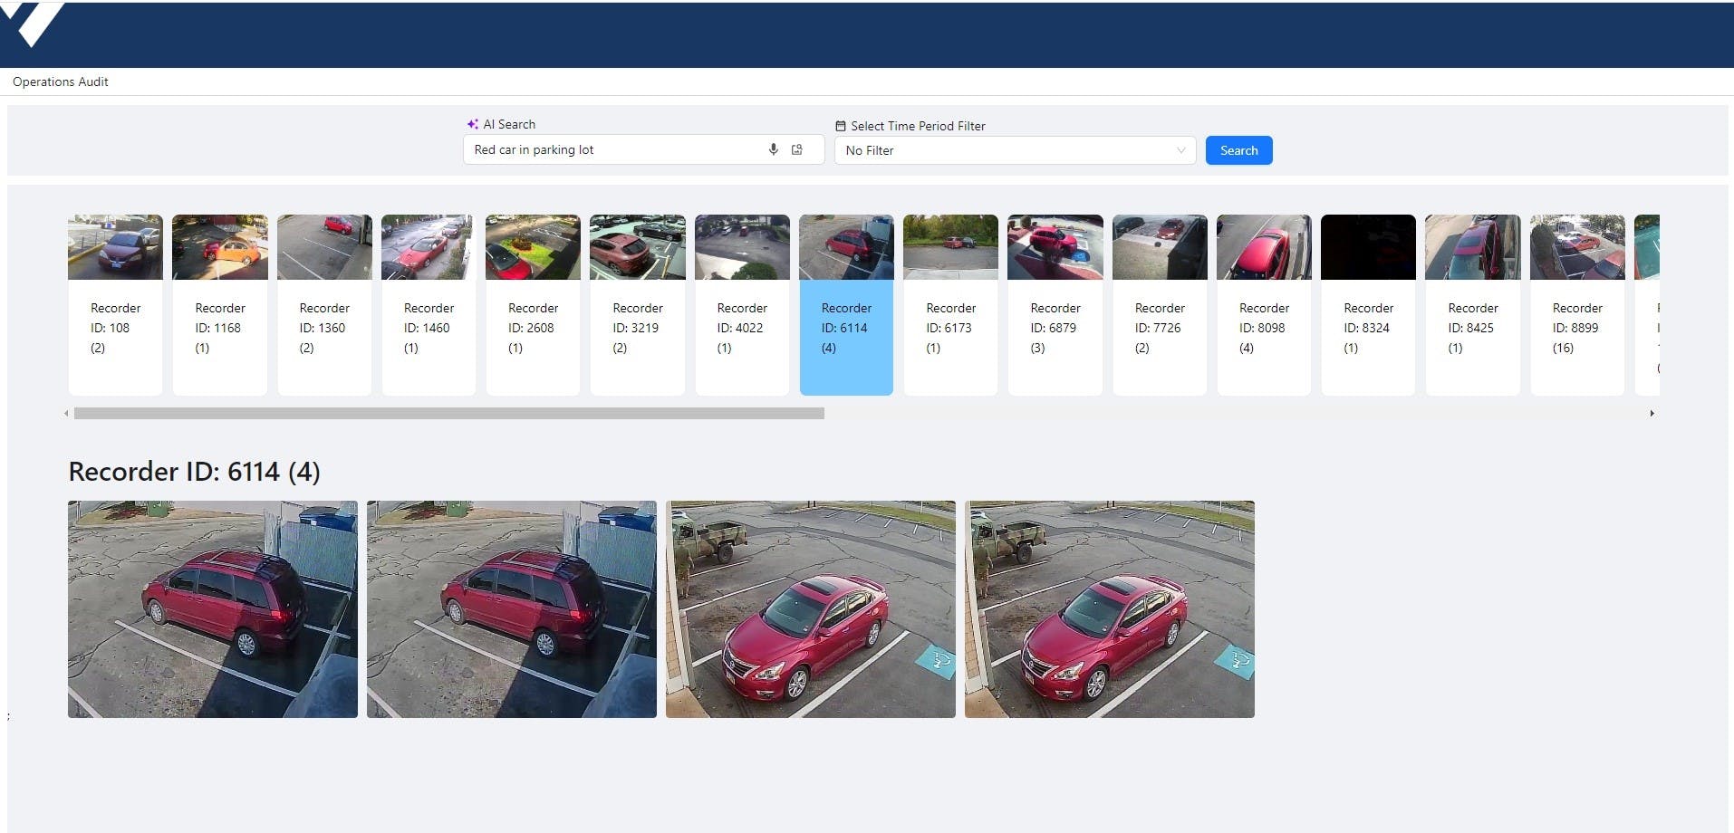This screenshot has width=1734, height=833.
Task: Click the AI Search sparkle icon
Action: [x=472, y=124]
